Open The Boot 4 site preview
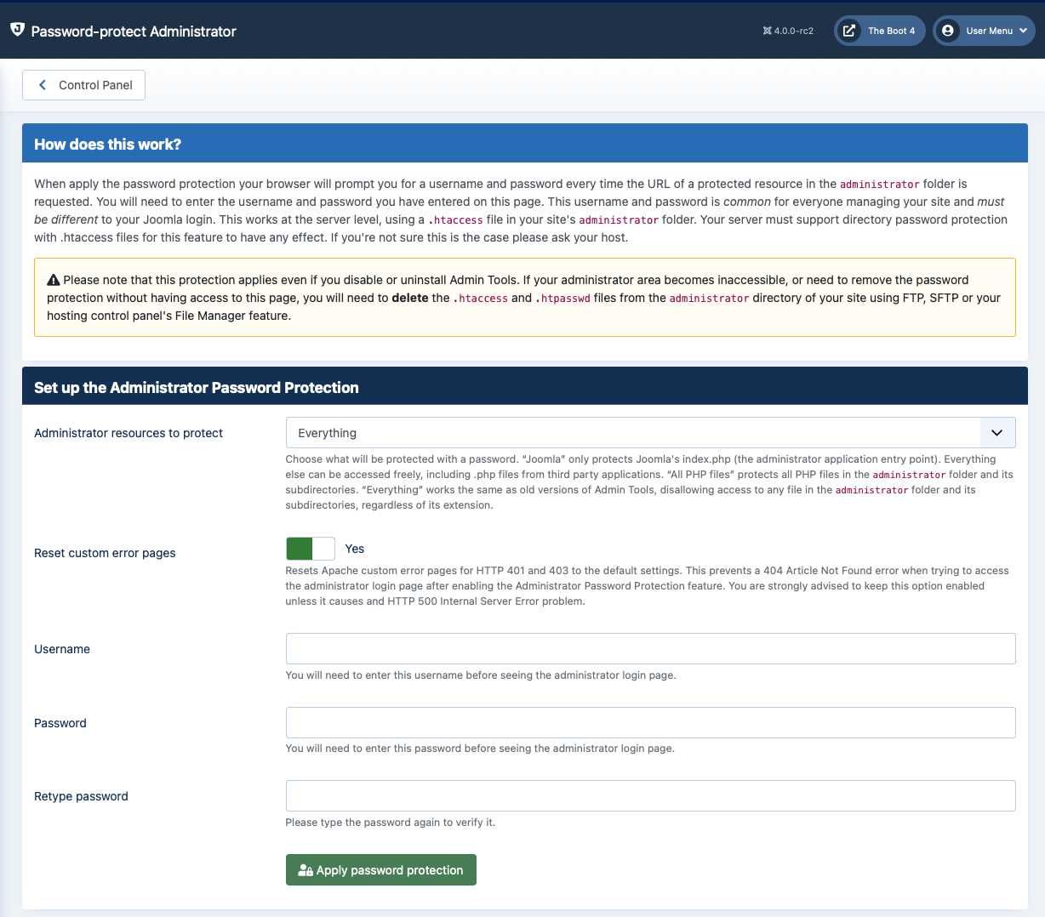Image resolution: width=1045 pixels, height=917 pixels. [879, 31]
